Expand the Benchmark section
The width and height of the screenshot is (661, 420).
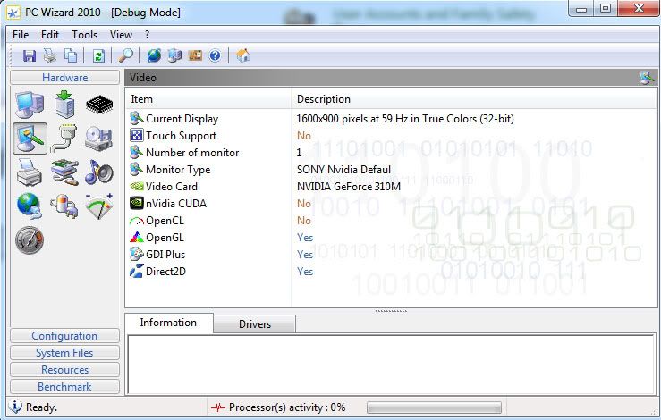click(x=64, y=386)
